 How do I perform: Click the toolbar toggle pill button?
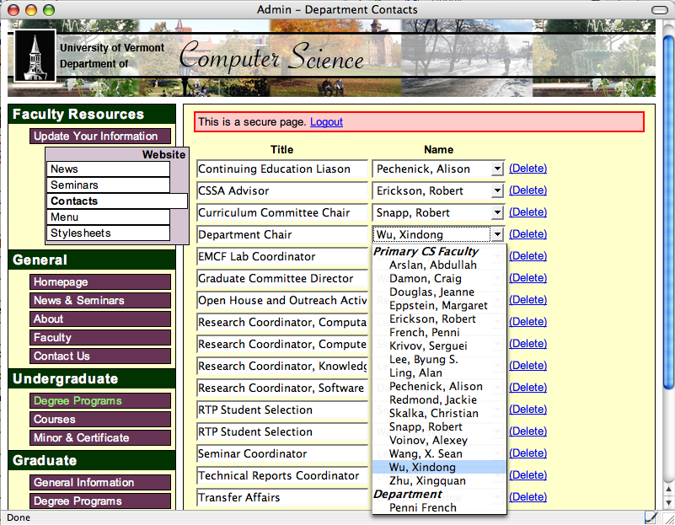(x=659, y=9)
